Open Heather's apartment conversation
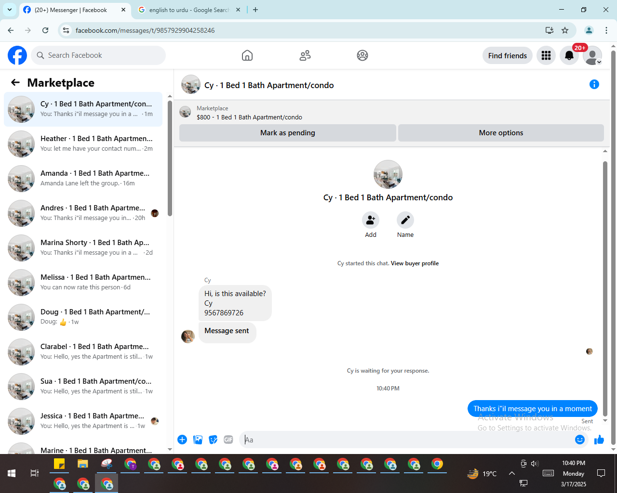This screenshot has height=493, width=617. coord(83,144)
